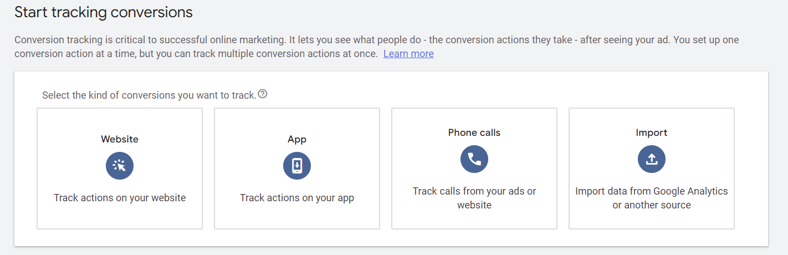Click the "Select the kind of conversions" prompt
The width and height of the screenshot is (788, 255).
click(149, 95)
